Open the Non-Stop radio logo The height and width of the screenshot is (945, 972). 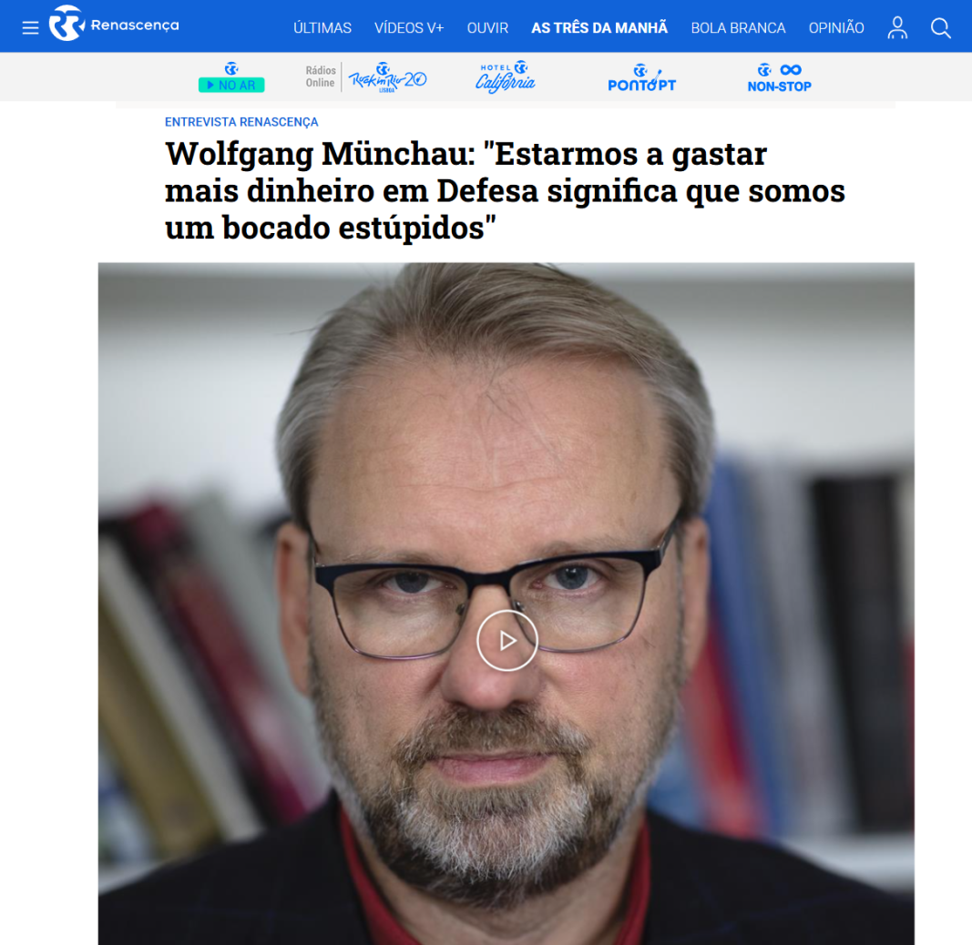tap(779, 78)
